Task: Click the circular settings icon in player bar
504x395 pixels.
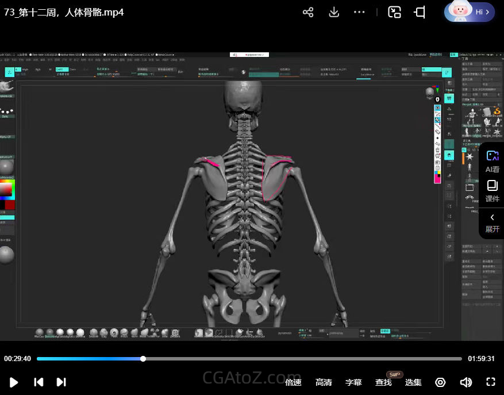Action: coord(440,382)
